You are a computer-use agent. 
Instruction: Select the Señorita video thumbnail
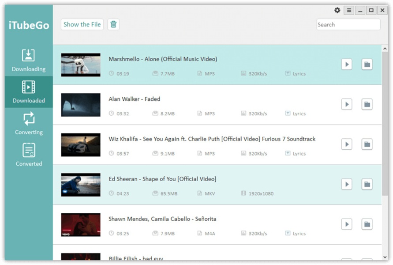[81, 225]
